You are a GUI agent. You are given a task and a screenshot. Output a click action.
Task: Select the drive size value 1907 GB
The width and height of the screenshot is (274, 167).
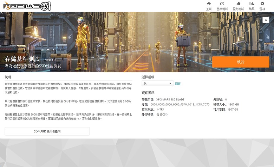pyautogui.click(x=234, y=104)
